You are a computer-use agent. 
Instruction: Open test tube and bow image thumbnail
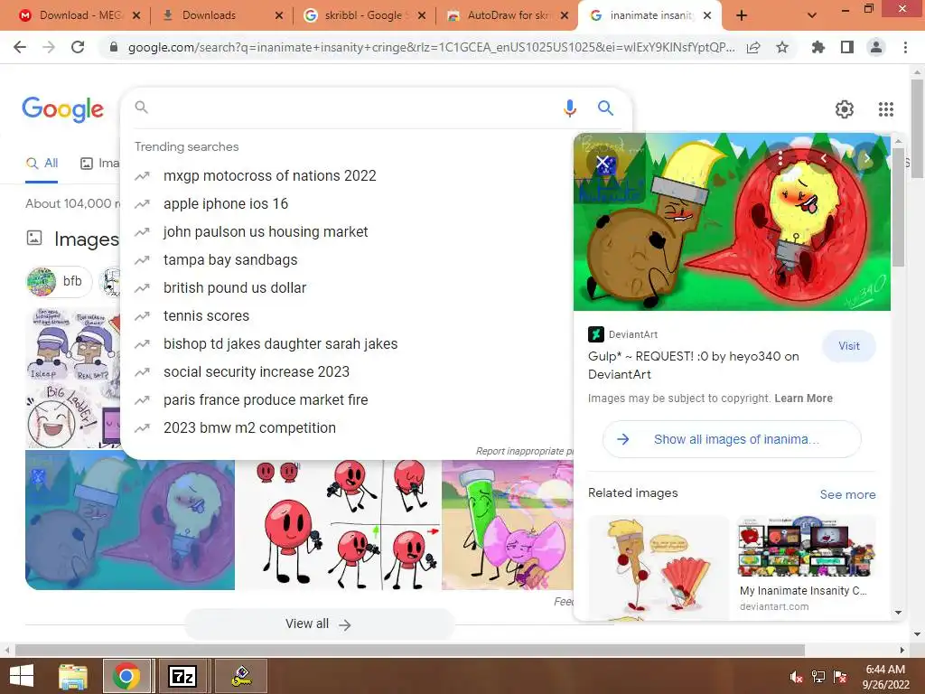pos(508,525)
